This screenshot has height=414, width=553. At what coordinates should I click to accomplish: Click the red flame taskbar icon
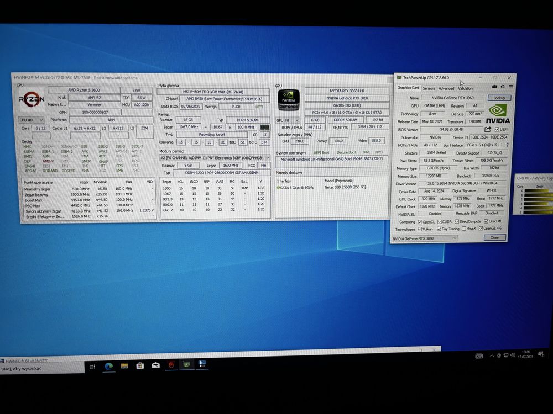point(171,365)
